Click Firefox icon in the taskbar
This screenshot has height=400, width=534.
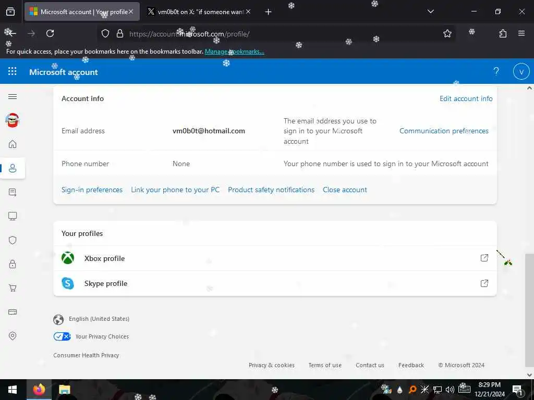click(x=39, y=390)
